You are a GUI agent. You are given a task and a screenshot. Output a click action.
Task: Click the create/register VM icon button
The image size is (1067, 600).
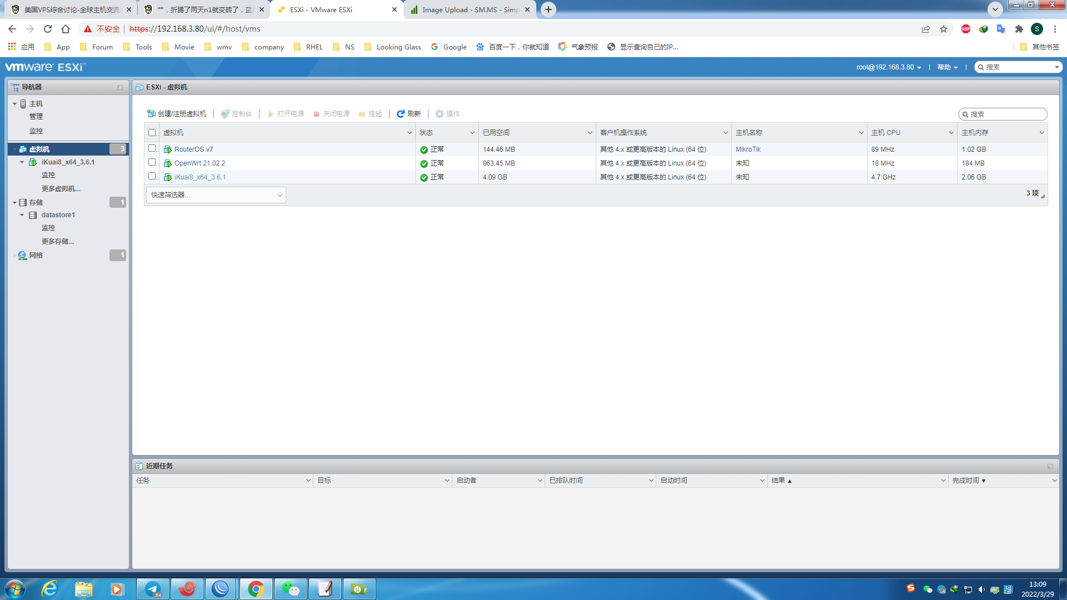point(151,113)
